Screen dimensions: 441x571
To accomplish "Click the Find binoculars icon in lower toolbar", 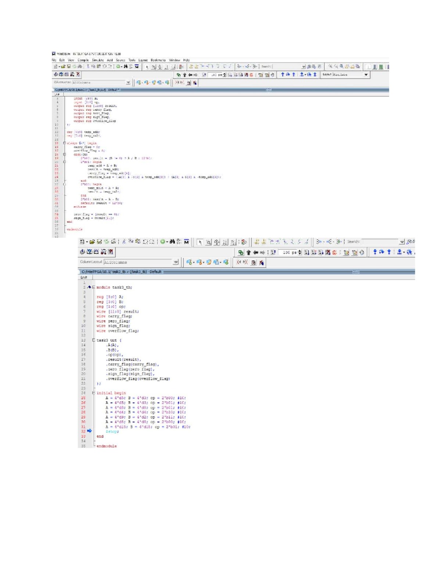I will [172, 242].
